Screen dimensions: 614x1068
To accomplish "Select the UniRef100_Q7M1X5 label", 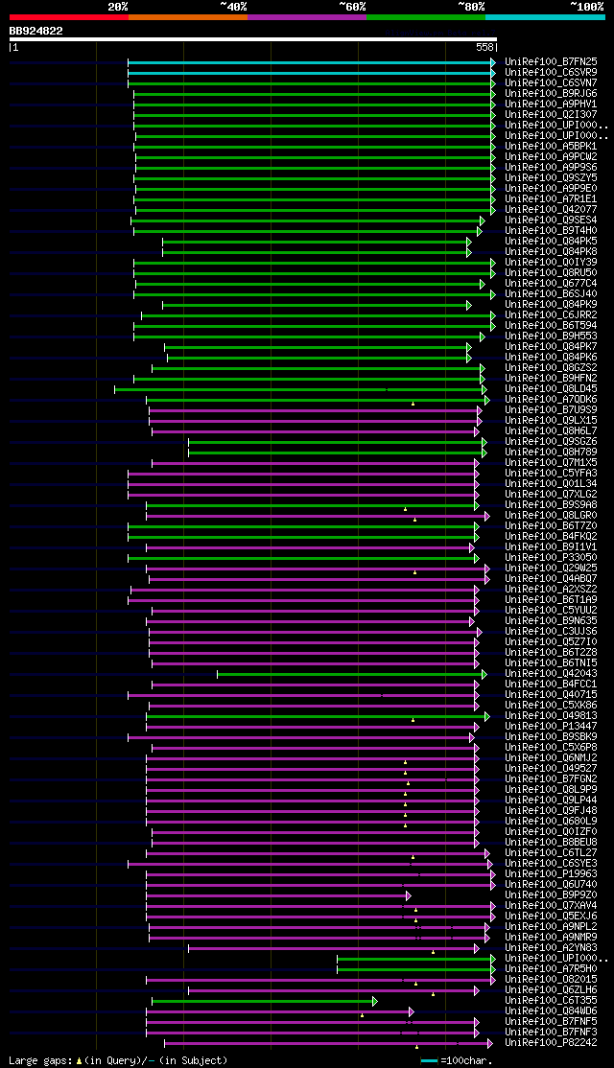I will pos(551,464).
